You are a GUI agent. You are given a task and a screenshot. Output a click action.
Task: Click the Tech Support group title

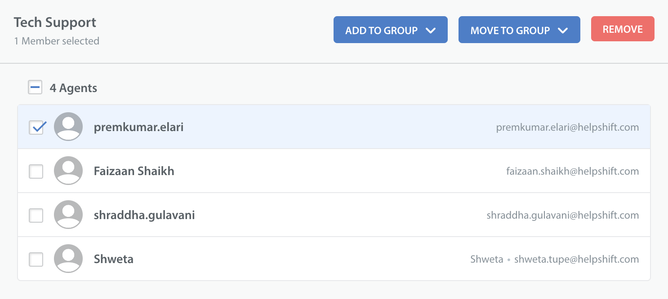tap(55, 22)
